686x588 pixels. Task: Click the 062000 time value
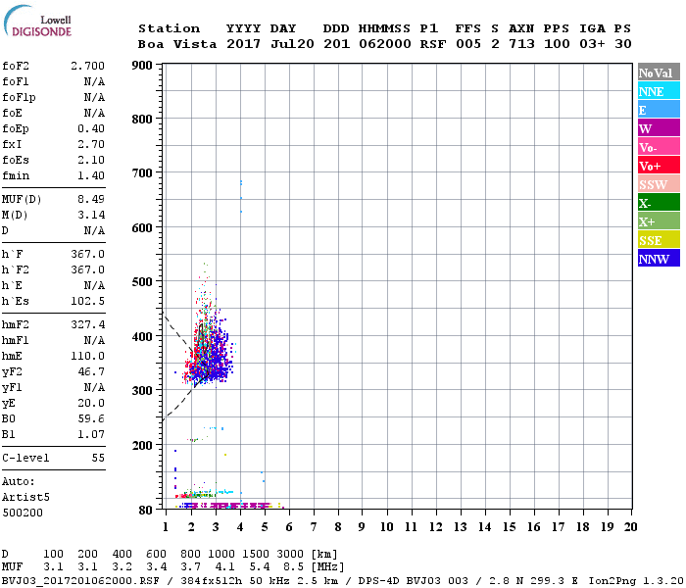coord(384,45)
